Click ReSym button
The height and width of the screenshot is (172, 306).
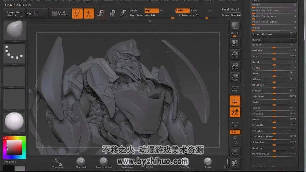coord(274,40)
